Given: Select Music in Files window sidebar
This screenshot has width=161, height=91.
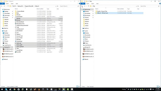Looking at the screenshot, I should [x=86, y=39].
